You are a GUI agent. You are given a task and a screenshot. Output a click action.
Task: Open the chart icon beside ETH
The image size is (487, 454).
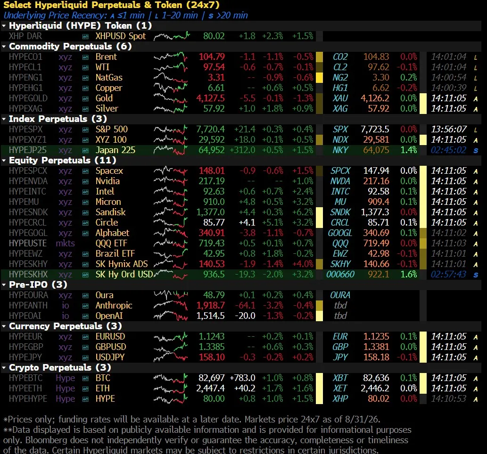(x=85, y=389)
